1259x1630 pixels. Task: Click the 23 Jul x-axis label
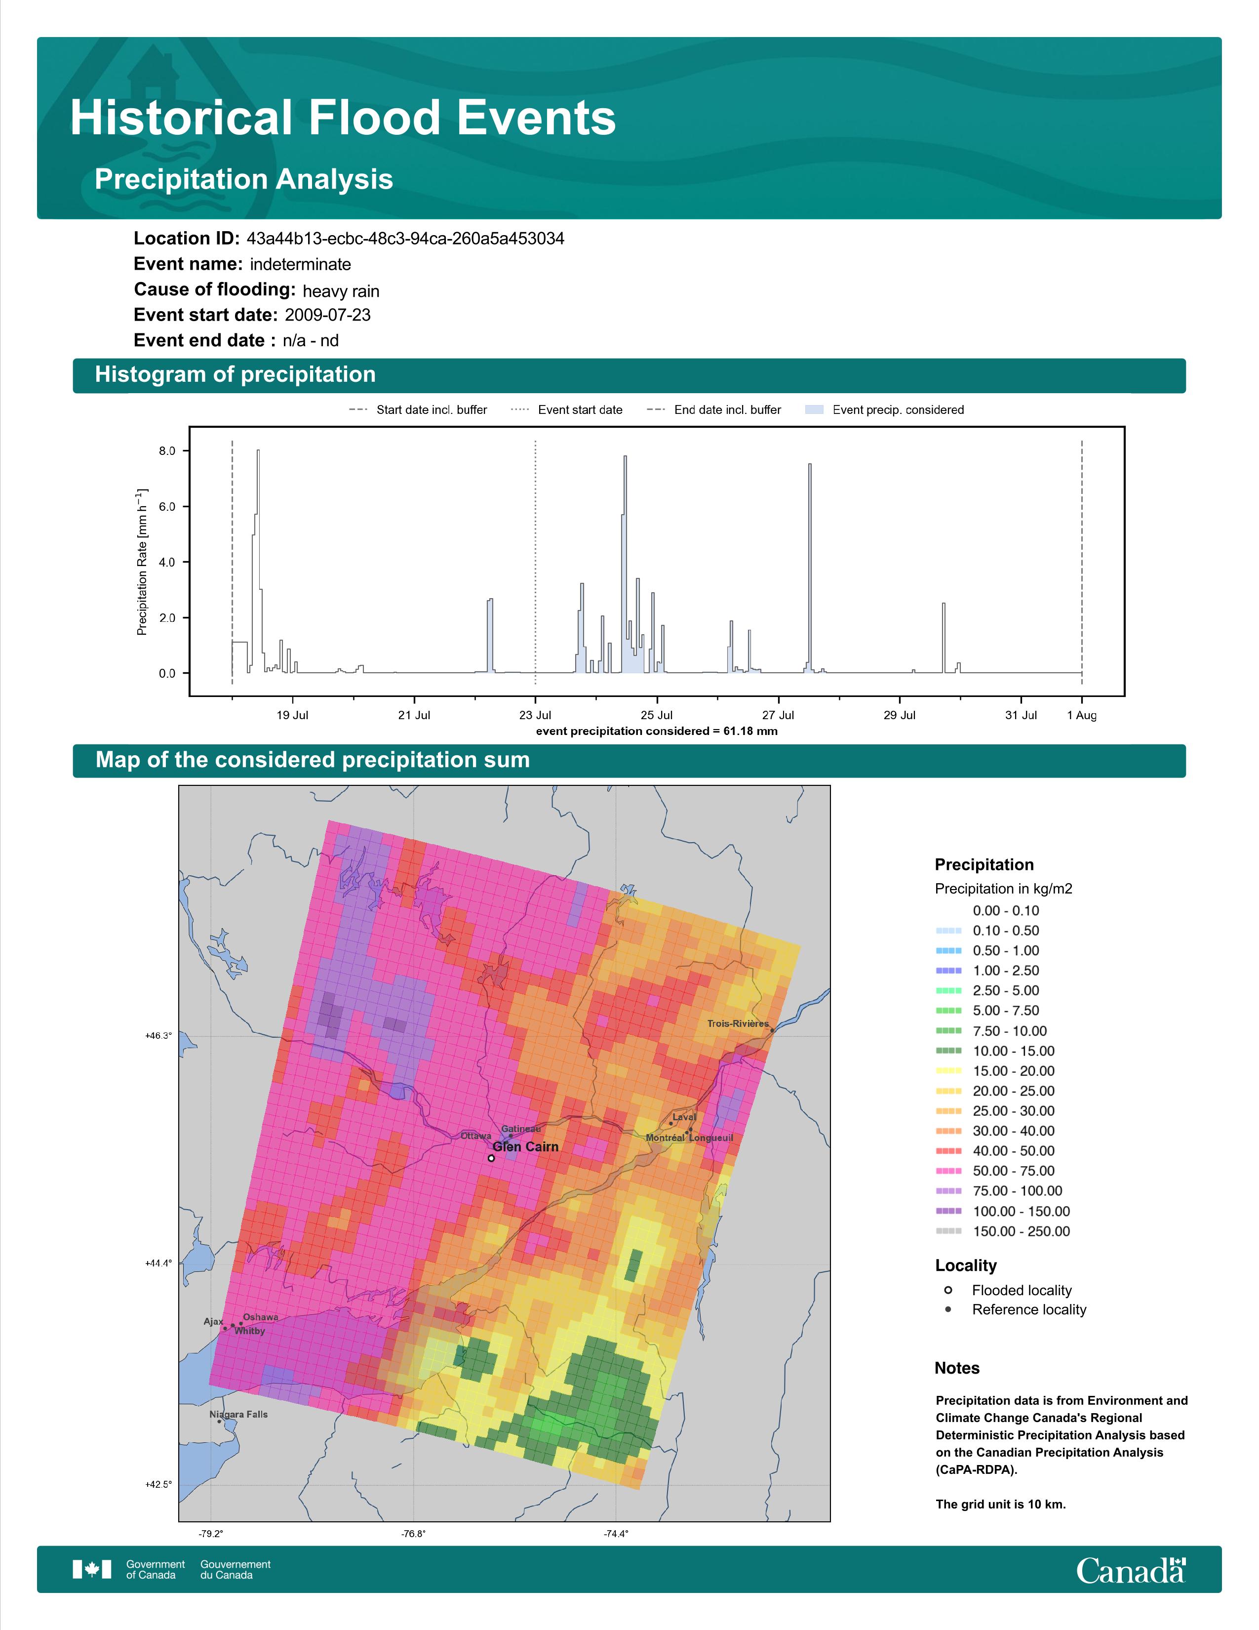[x=536, y=715]
